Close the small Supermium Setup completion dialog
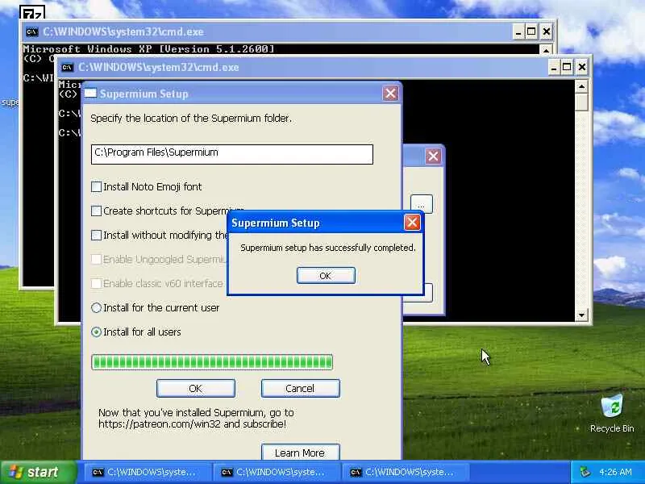The height and width of the screenshot is (484, 645). point(412,223)
